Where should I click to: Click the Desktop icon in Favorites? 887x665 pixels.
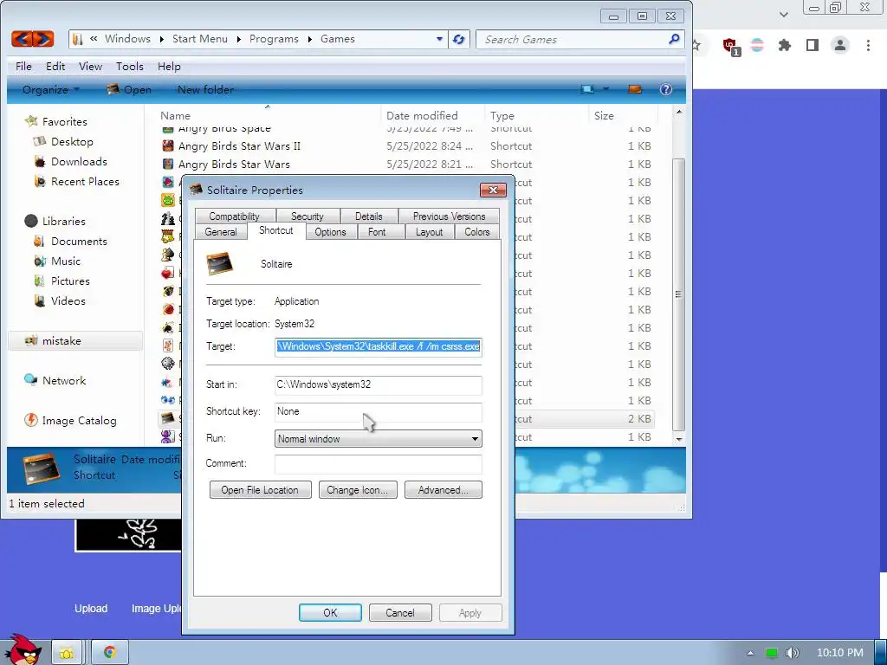[39, 141]
